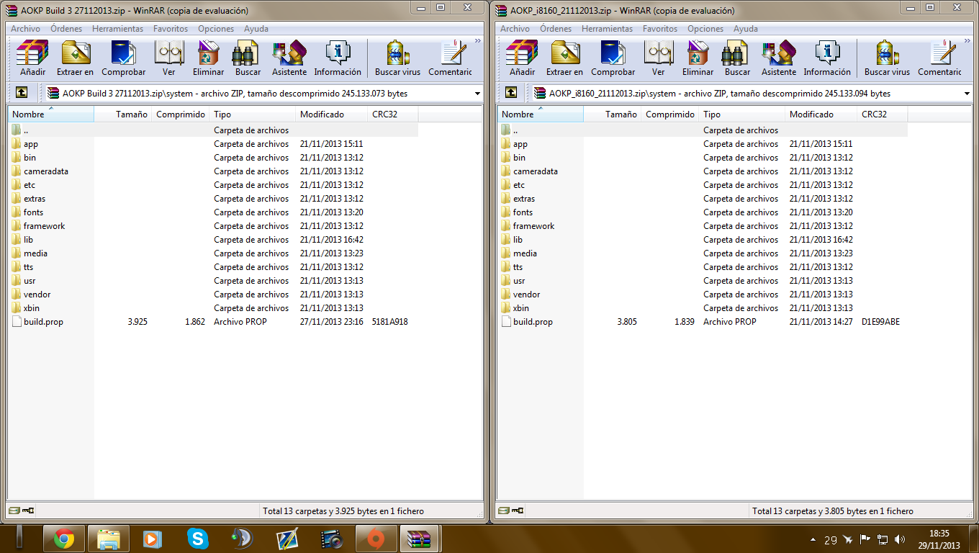
Task: Open Asistente wizard in the AOKP_i8160 window
Action: tap(779, 58)
